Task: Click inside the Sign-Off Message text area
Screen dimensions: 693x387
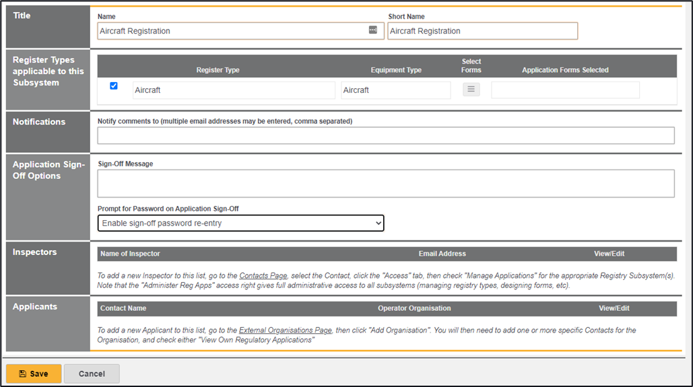Action: [385, 183]
